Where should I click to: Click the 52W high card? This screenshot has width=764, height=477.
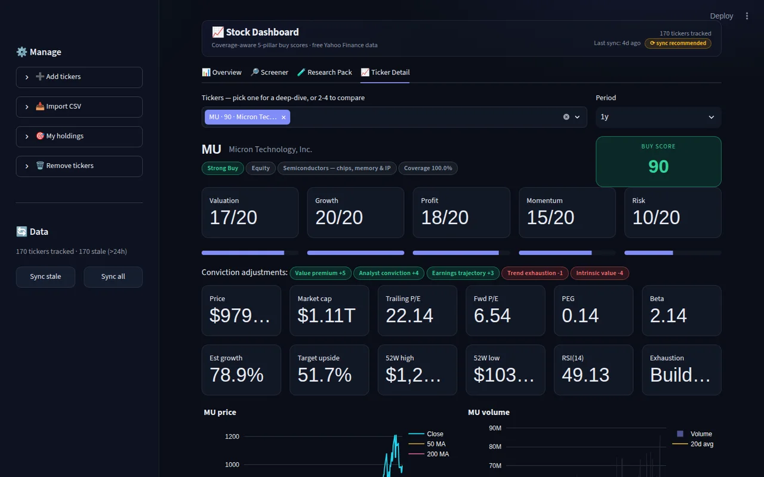point(417,370)
